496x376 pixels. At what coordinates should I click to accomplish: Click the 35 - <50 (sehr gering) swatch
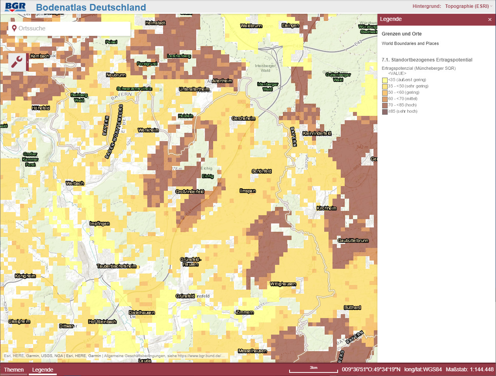tap(385, 86)
